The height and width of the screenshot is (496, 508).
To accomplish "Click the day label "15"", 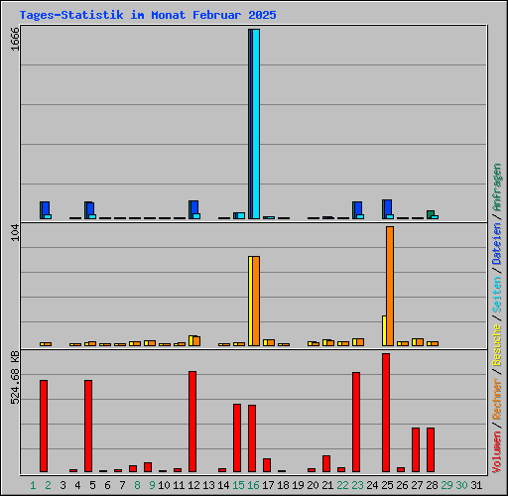I will [x=238, y=485].
